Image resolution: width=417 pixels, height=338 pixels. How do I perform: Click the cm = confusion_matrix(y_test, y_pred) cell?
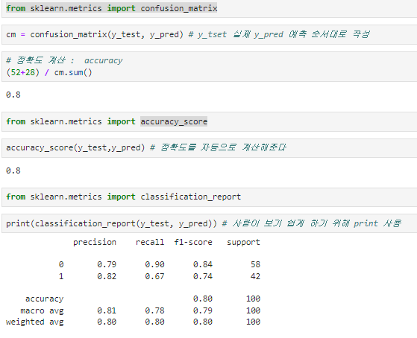click(x=210, y=34)
